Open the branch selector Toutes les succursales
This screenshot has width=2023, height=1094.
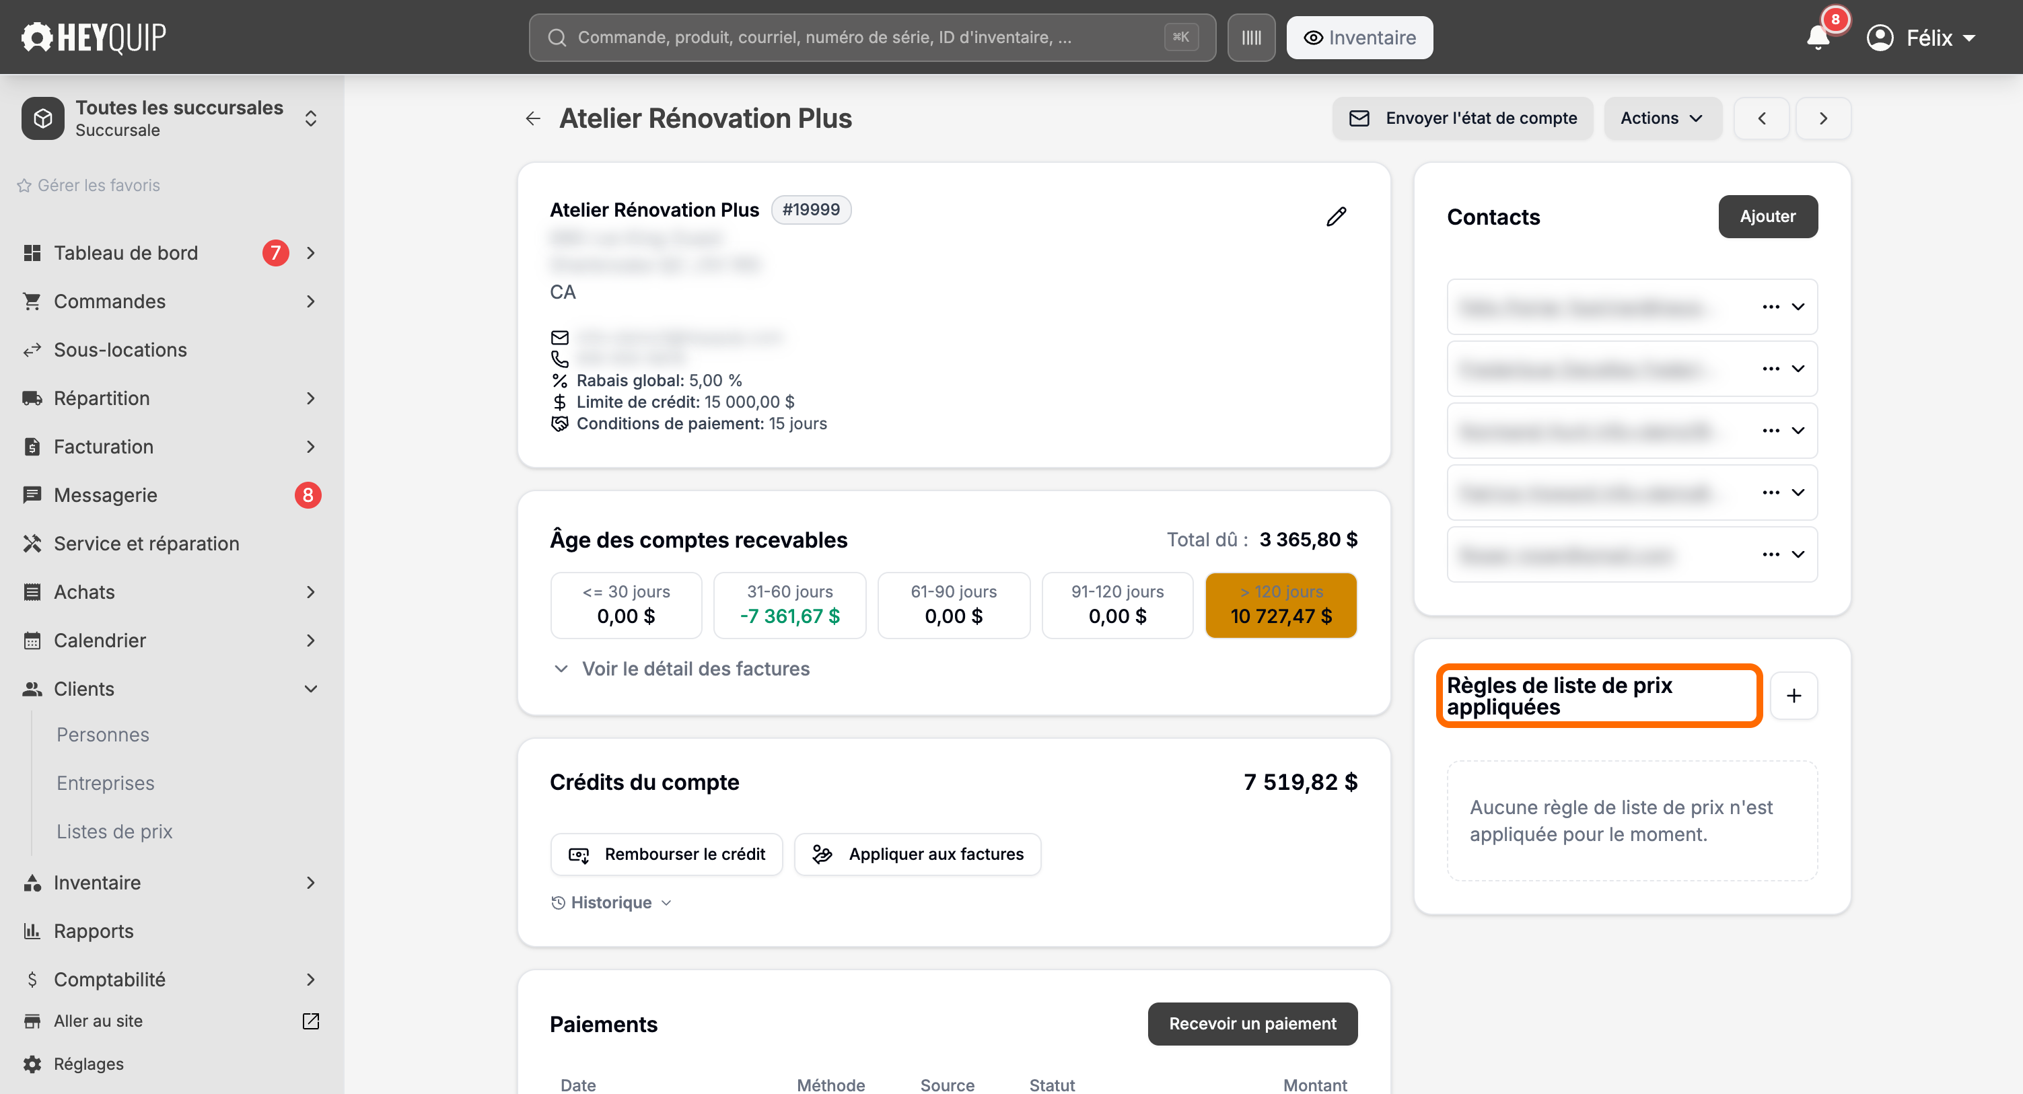170,118
